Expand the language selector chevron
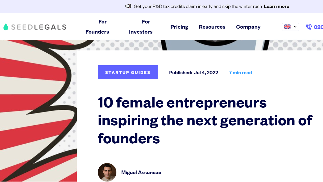The width and height of the screenshot is (323, 182). [295, 27]
